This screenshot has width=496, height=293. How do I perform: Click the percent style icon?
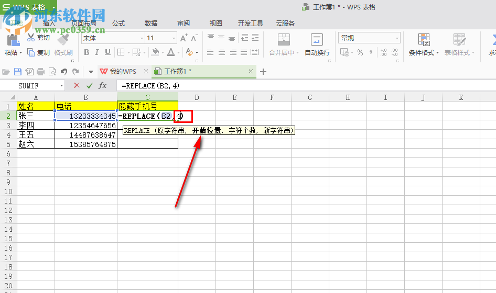360,52
